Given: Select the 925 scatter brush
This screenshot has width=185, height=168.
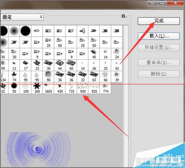Looking at the screenshot, I should pos(94,88).
